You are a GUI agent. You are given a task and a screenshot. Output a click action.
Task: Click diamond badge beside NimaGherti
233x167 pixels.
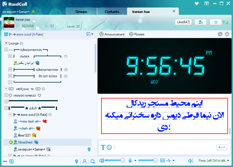[36, 142]
